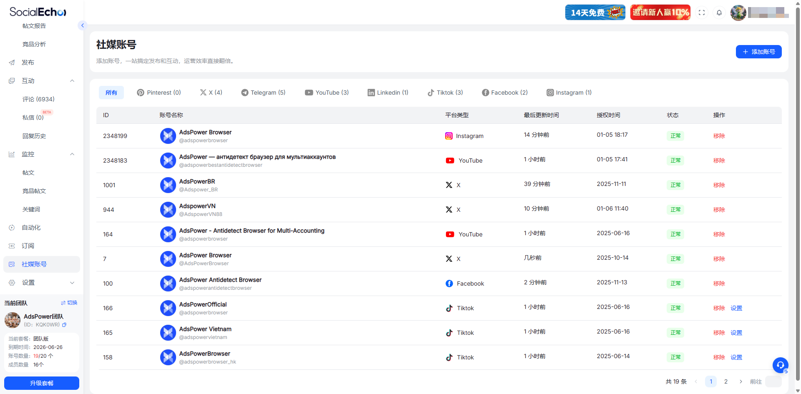Open the customer support chat bubble
This screenshot has height=394, width=801.
780,365
